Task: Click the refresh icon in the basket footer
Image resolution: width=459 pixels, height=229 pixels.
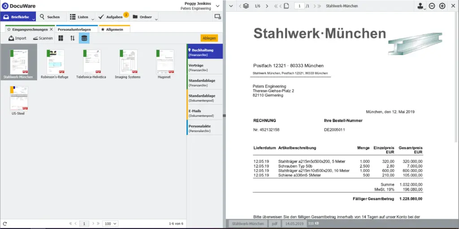Action: pos(4,224)
